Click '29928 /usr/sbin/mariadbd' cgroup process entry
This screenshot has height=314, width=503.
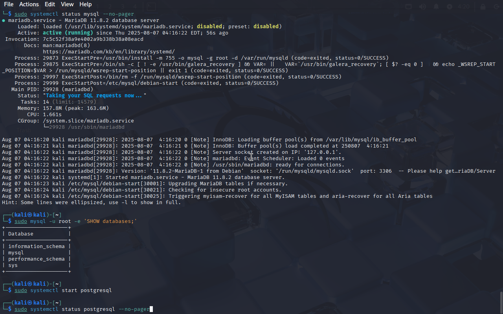coord(87,127)
